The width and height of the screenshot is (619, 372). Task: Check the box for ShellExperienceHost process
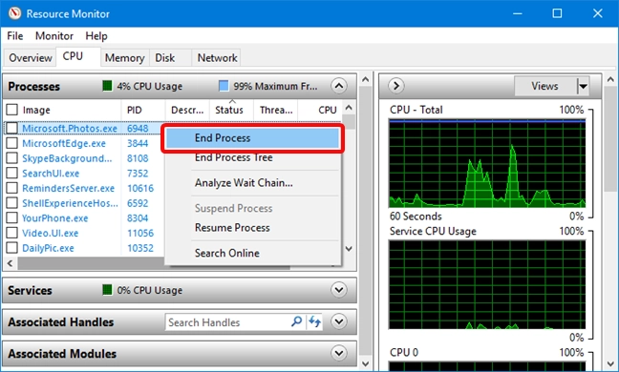click(x=11, y=203)
